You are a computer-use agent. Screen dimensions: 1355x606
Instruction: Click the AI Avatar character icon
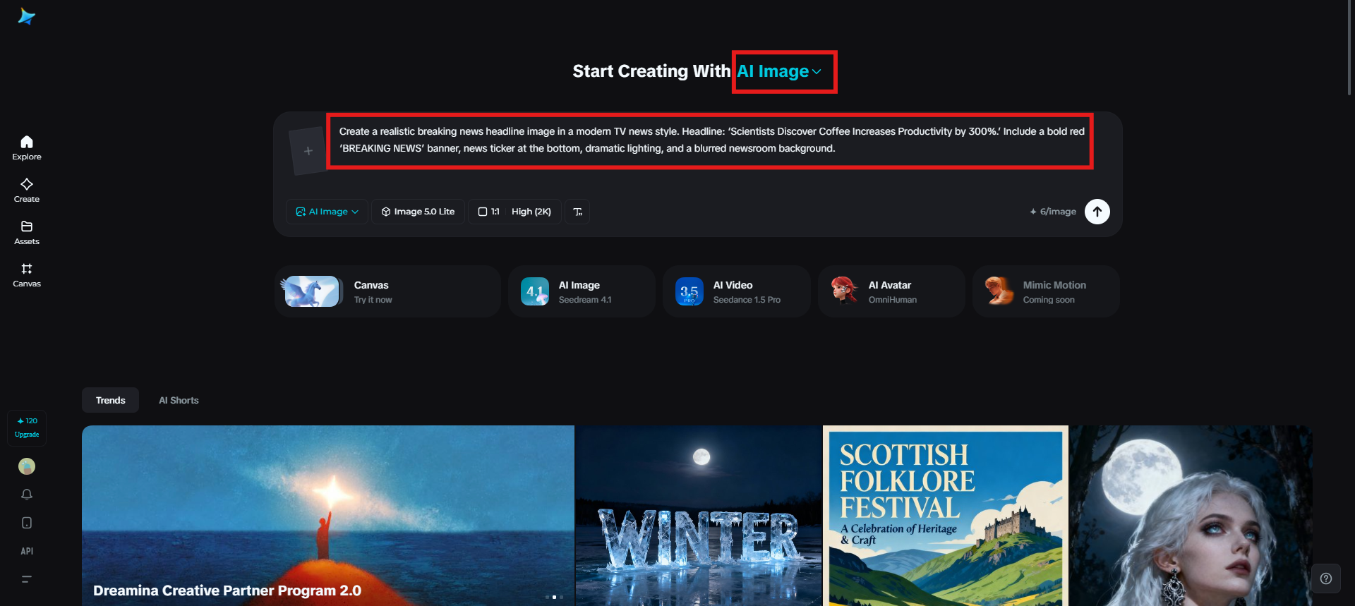pos(844,291)
